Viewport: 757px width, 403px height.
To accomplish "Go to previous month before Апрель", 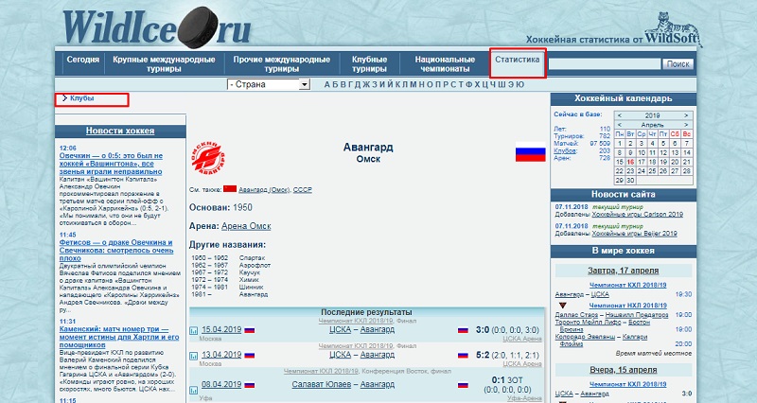I will coord(619,124).
